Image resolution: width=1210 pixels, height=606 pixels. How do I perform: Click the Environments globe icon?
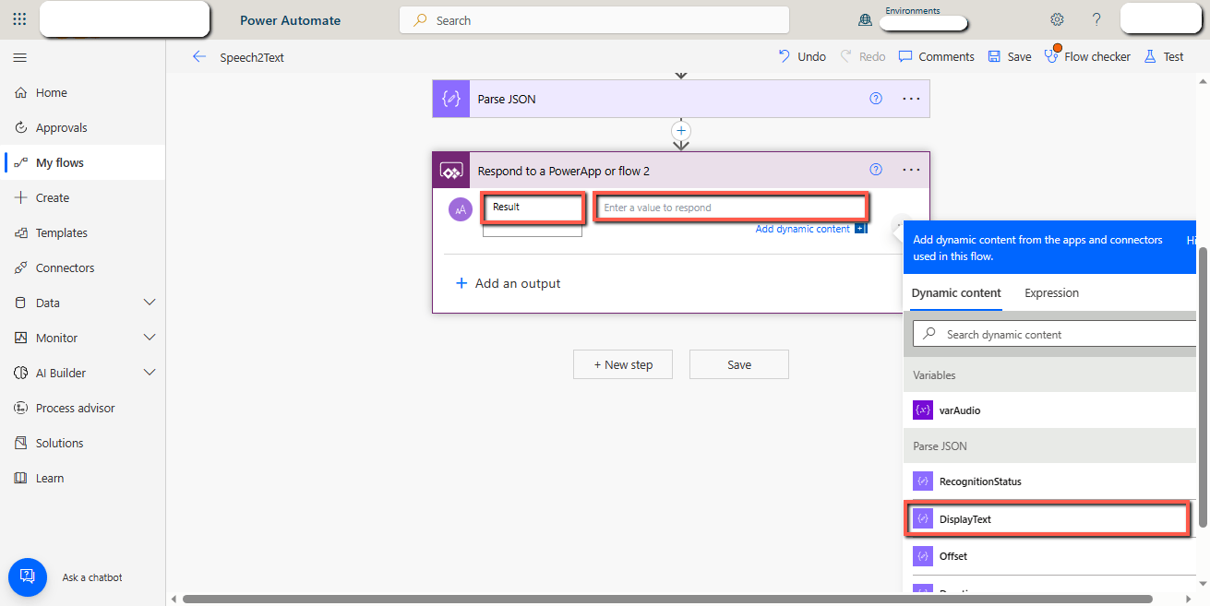pos(865,19)
